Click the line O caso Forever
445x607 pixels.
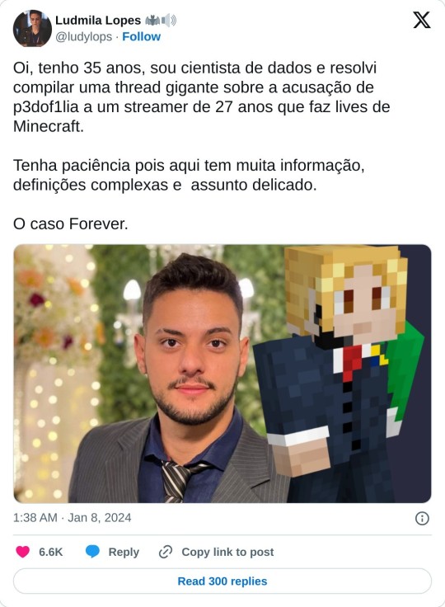pyautogui.click(x=70, y=224)
